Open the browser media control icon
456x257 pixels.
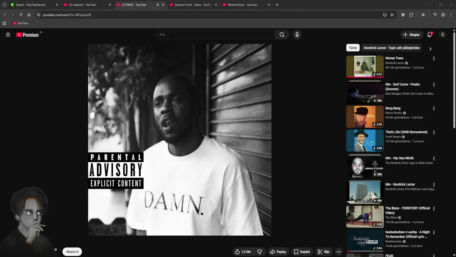coord(435,15)
